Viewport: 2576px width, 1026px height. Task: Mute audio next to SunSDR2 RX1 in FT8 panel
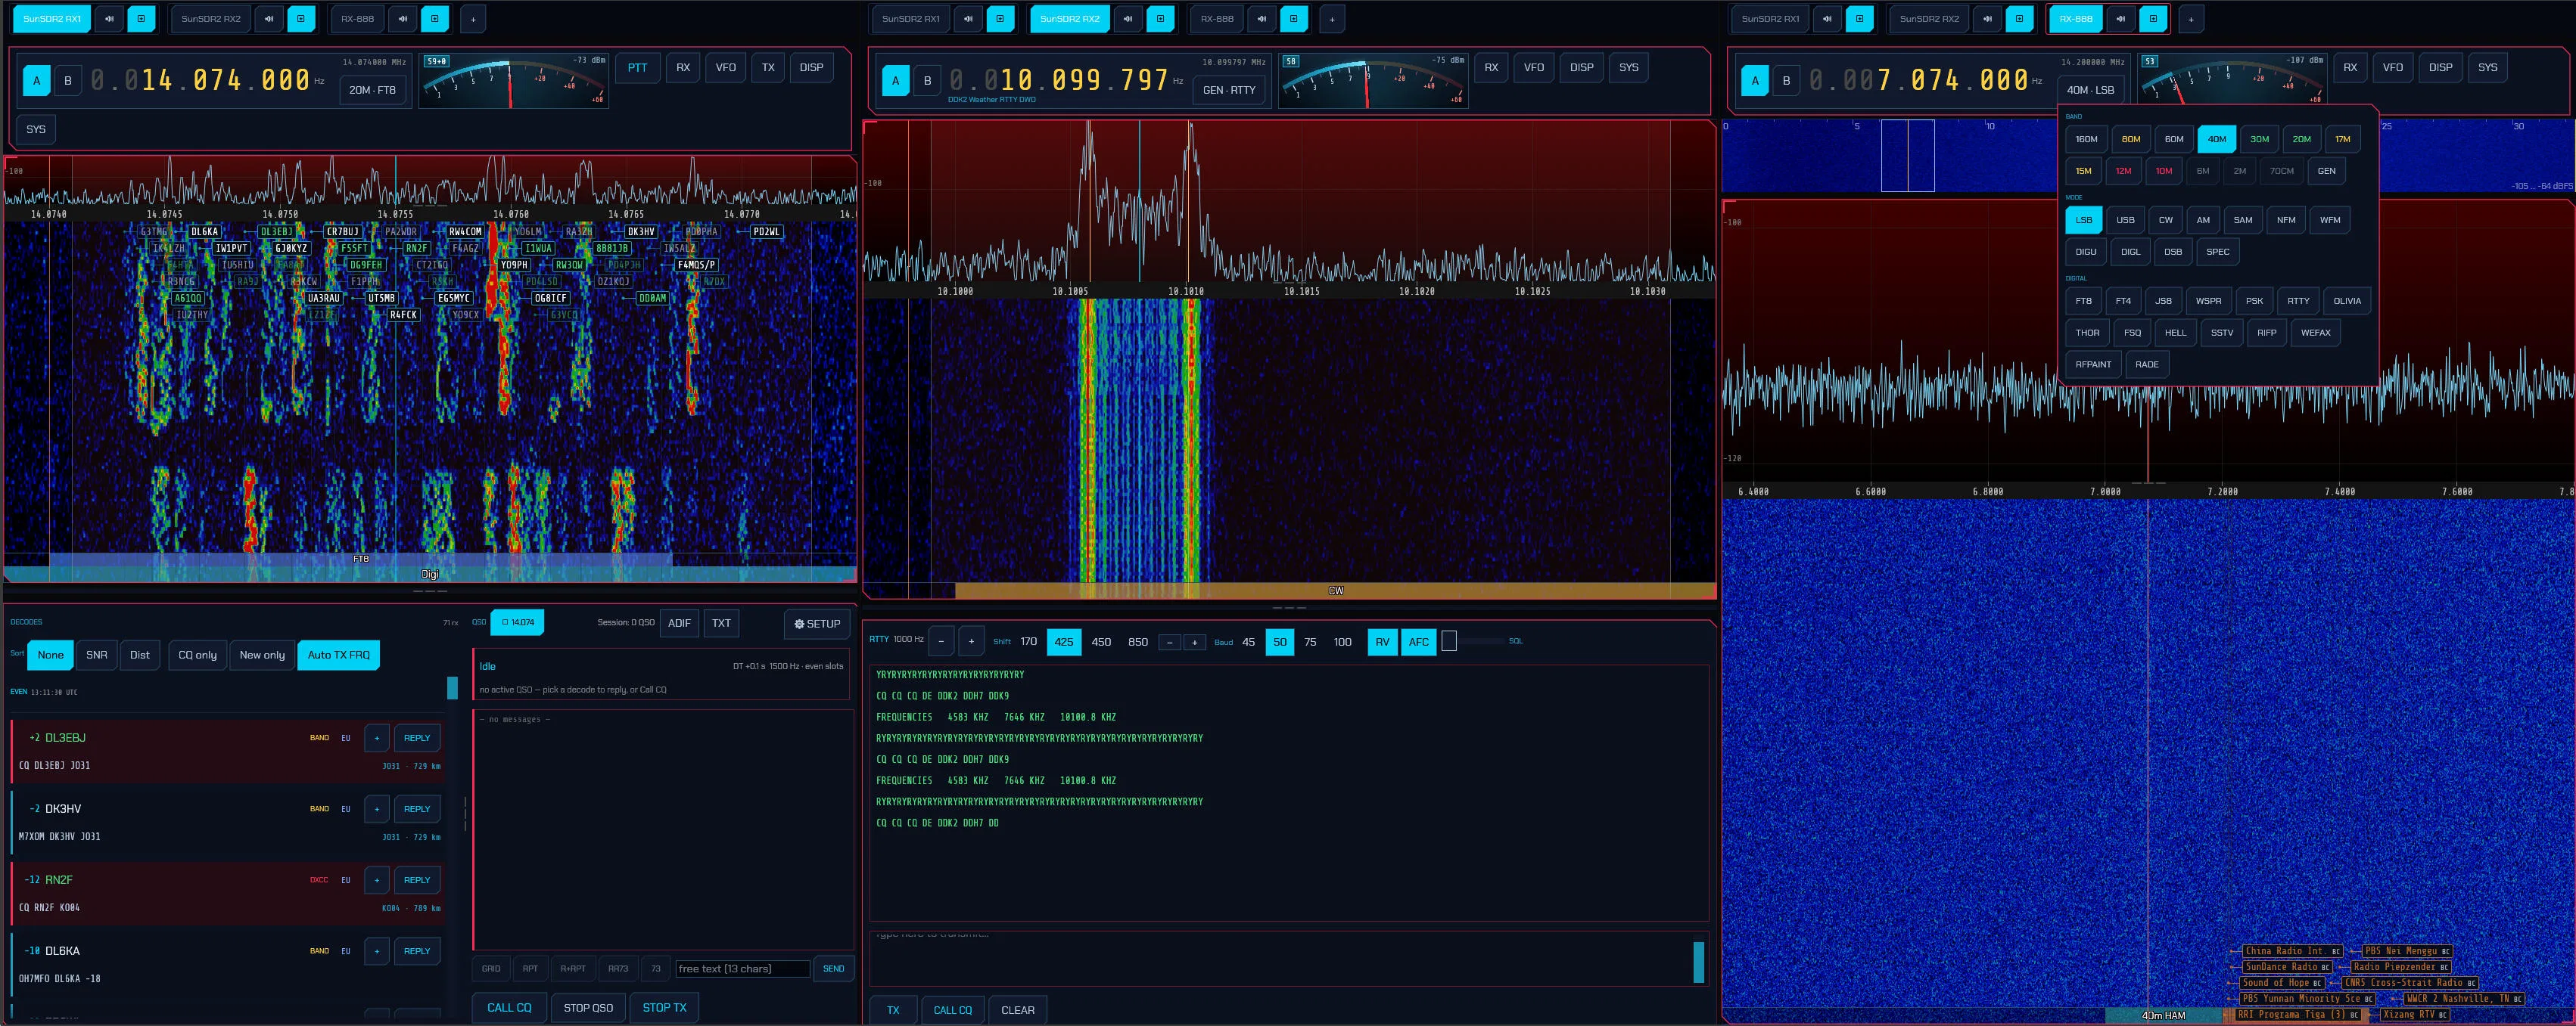(110, 19)
